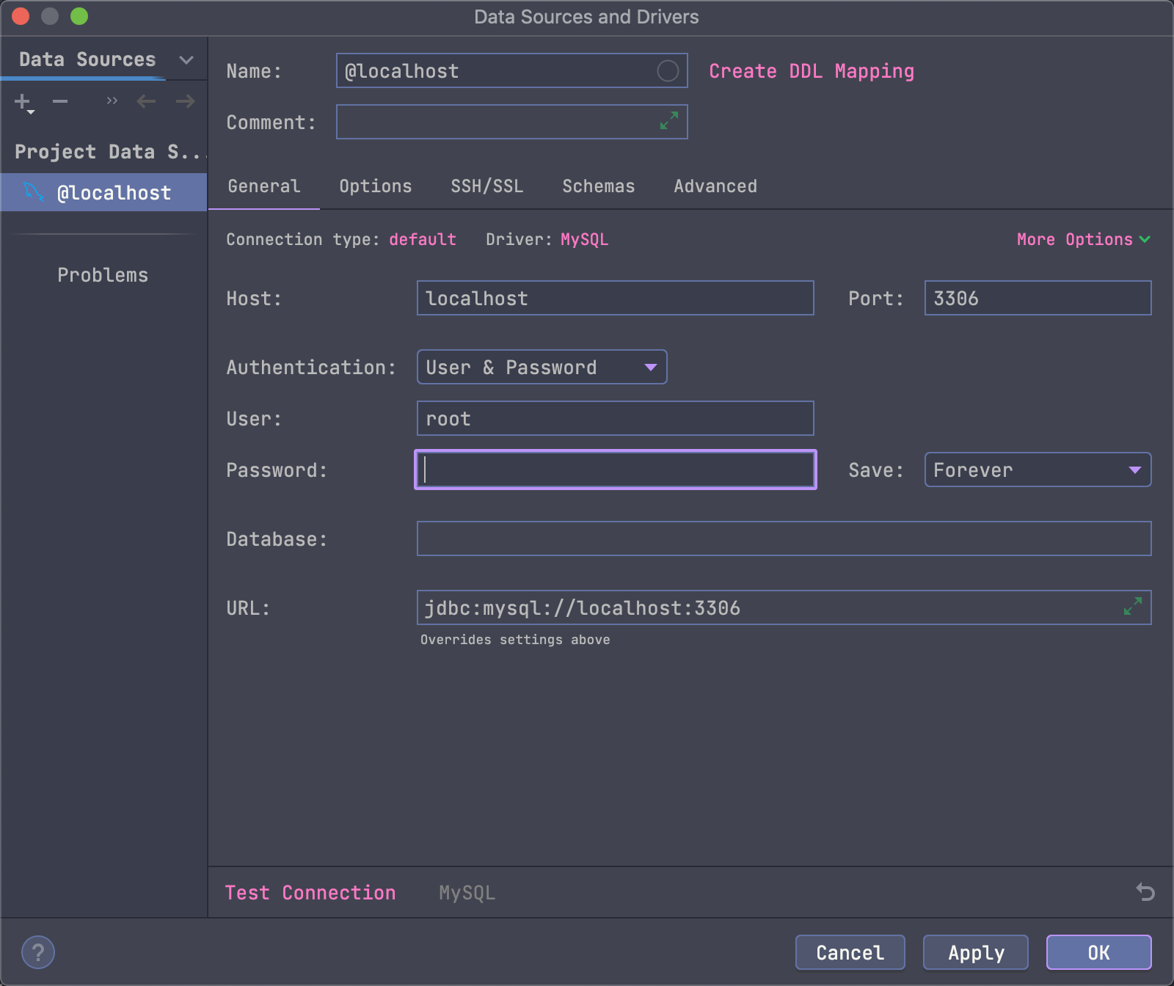Image resolution: width=1174 pixels, height=986 pixels.
Task: Open the Advanced tab
Action: click(x=715, y=186)
